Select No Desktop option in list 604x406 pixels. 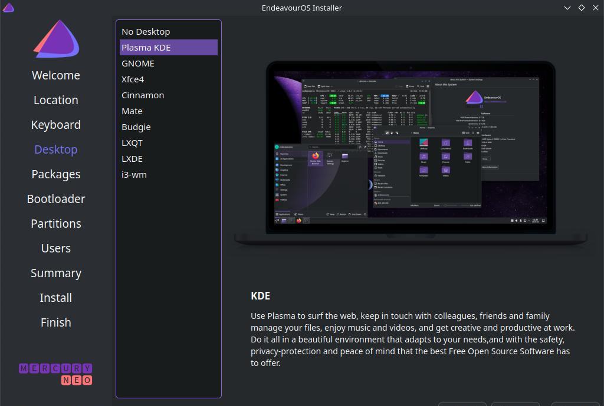click(x=168, y=32)
